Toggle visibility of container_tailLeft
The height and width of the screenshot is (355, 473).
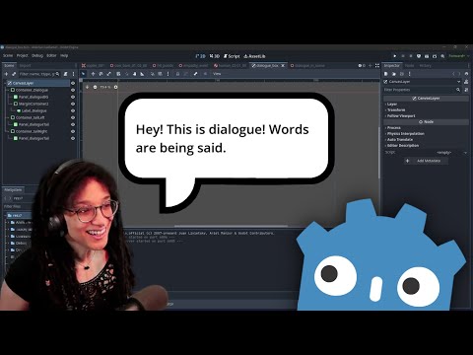coord(73,117)
